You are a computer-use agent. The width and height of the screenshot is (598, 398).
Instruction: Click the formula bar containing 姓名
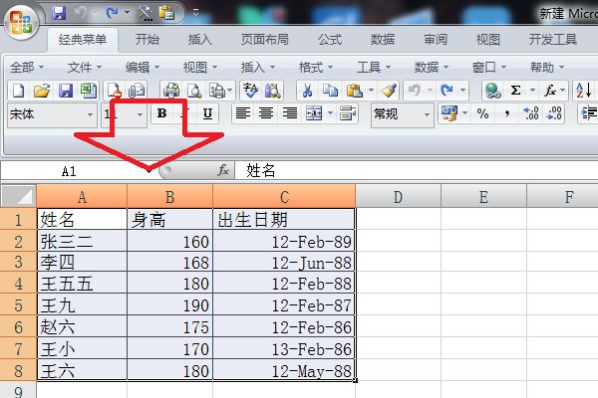click(x=416, y=170)
